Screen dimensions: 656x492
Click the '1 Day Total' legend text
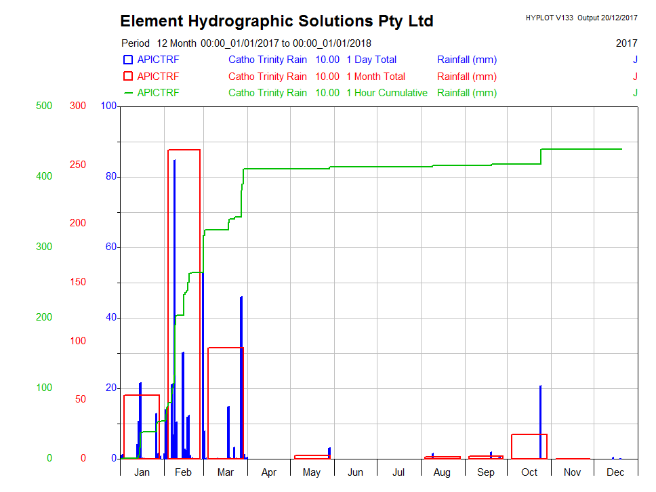(x=371, y=60)
